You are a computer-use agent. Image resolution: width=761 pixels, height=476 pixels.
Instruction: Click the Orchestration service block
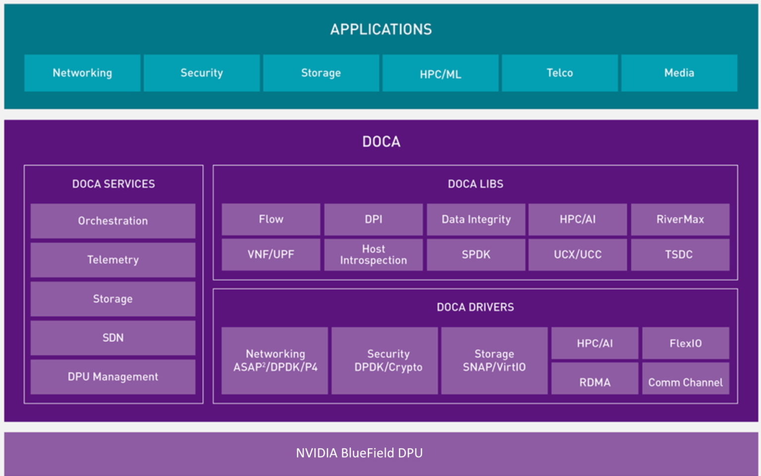pyautogui.click(x=112, y=221)
